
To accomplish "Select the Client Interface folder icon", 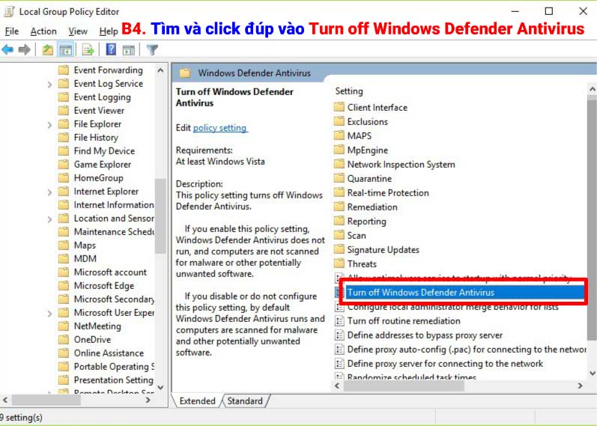I will 339,107.
